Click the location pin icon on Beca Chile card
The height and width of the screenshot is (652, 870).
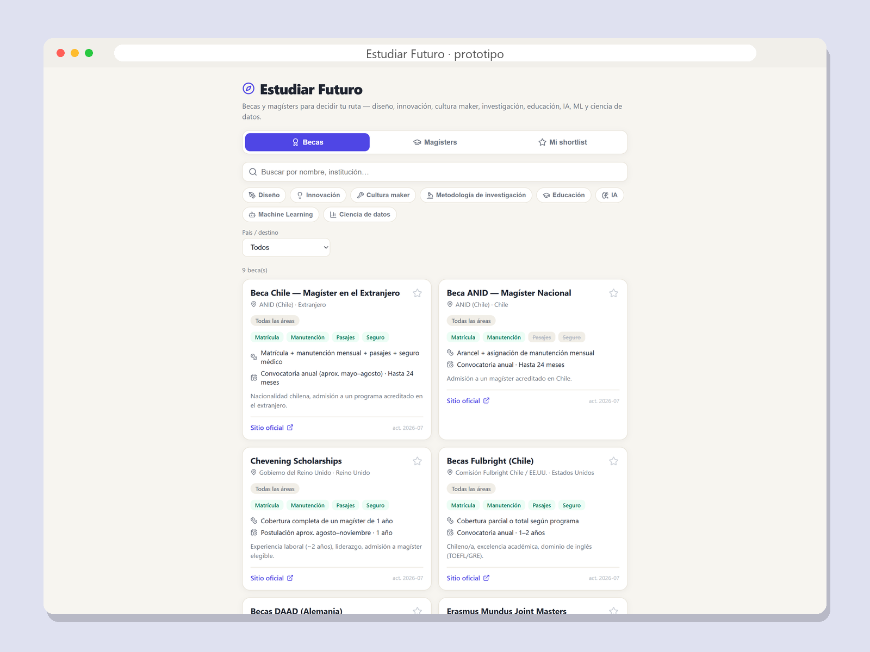point(253,304)
